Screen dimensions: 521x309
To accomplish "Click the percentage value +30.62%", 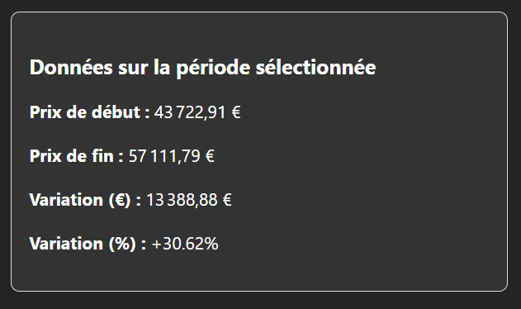I will [185, 244].
